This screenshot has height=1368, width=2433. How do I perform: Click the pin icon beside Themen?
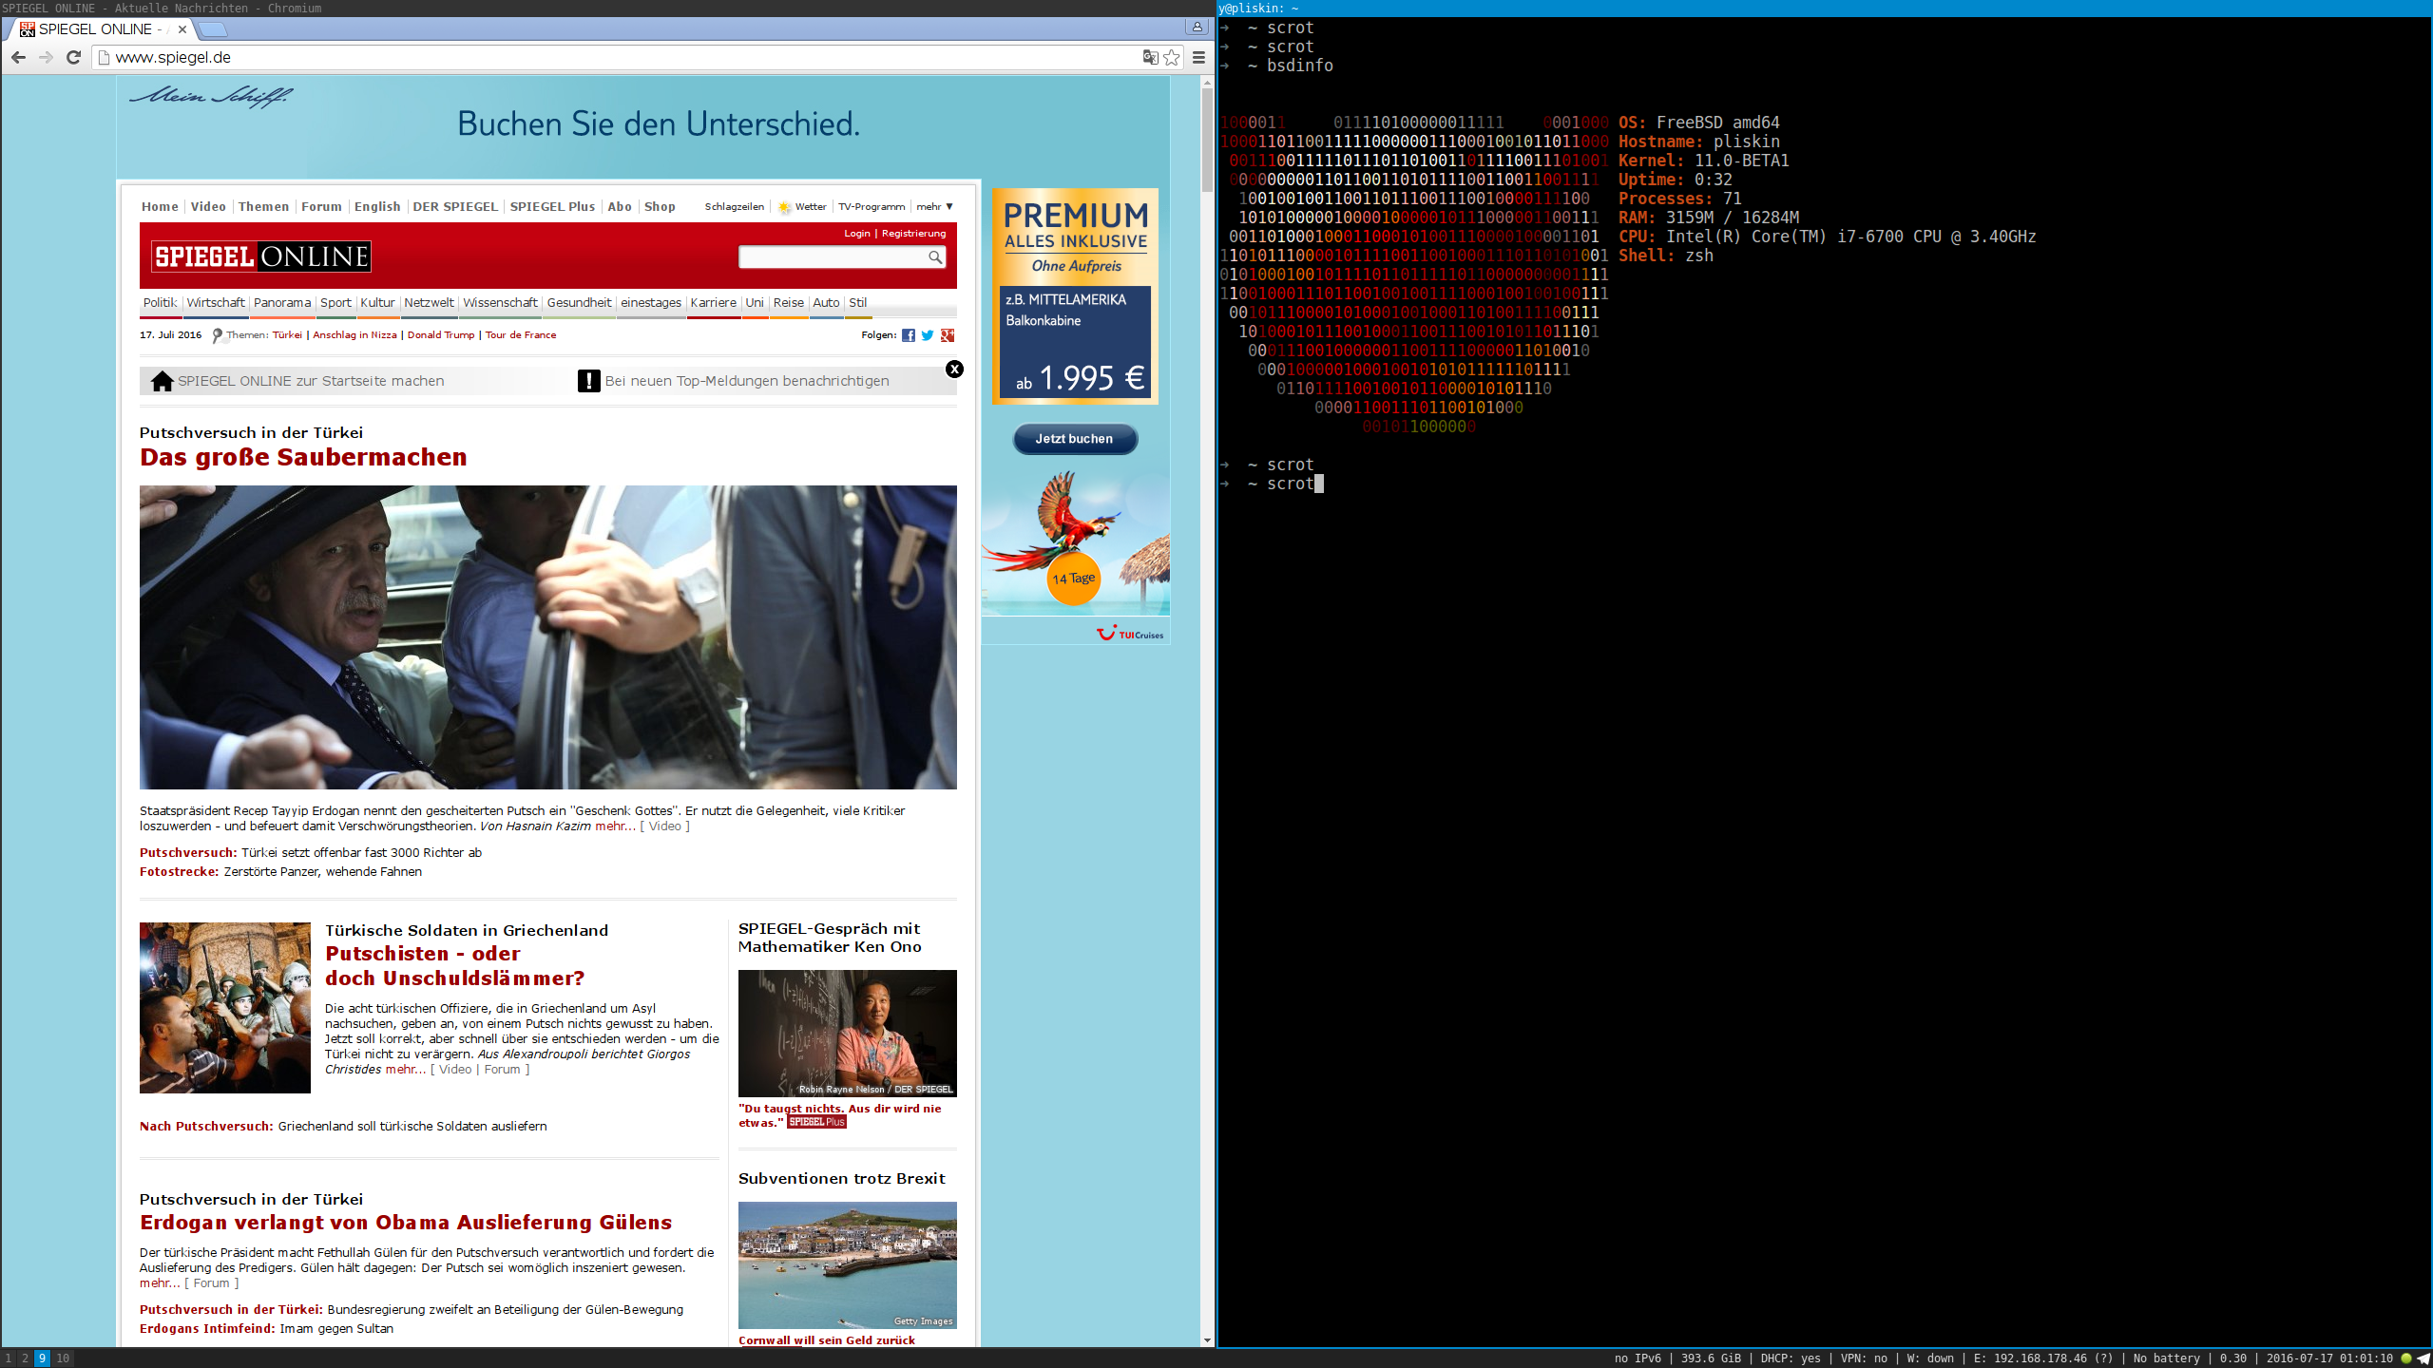[218, 335]
